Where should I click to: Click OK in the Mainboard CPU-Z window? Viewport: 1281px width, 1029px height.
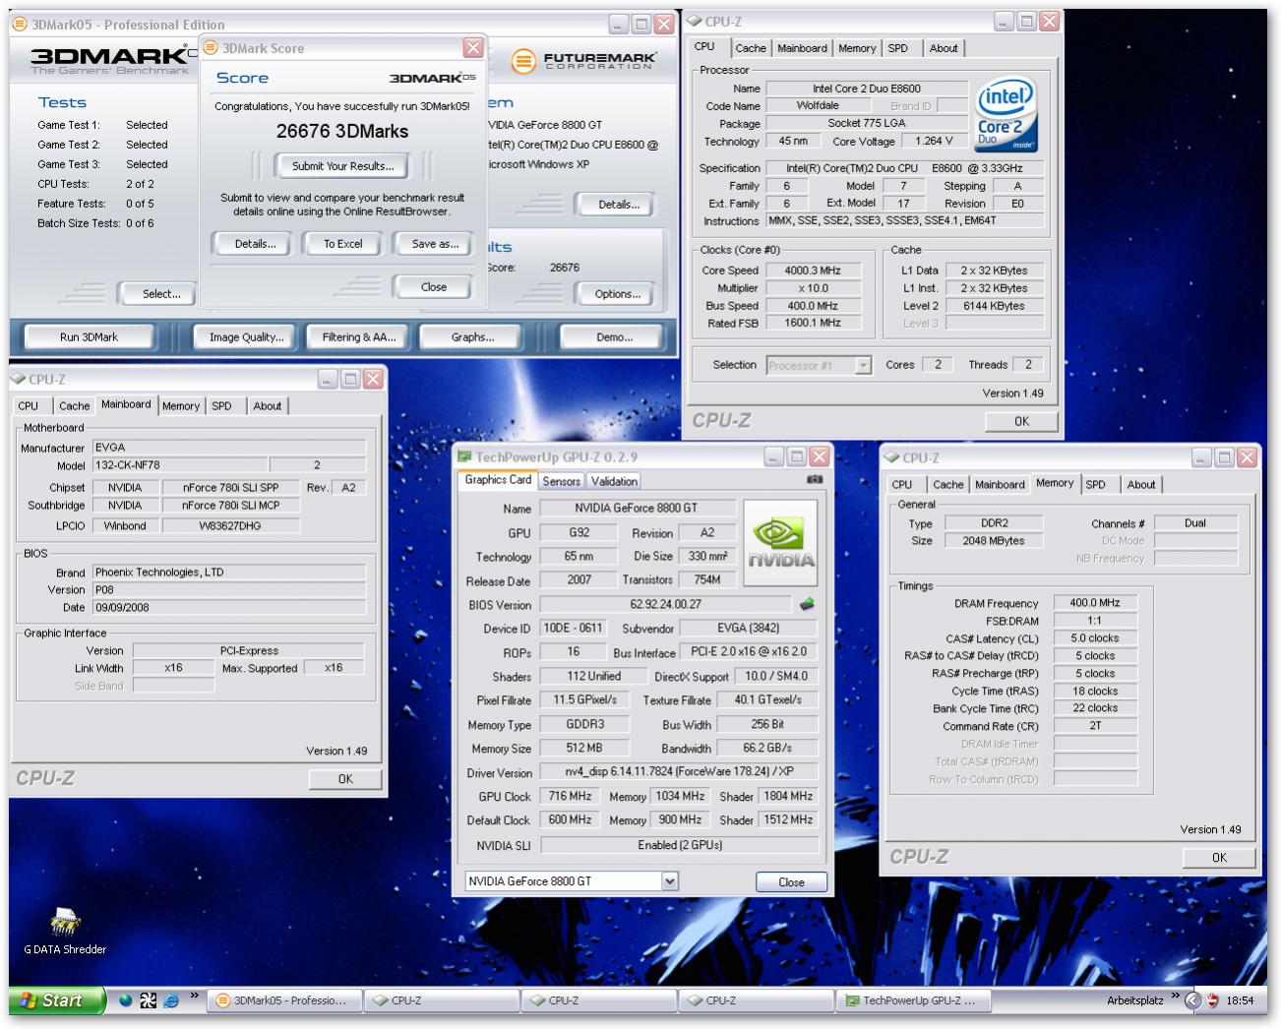(x=345, y=779)
